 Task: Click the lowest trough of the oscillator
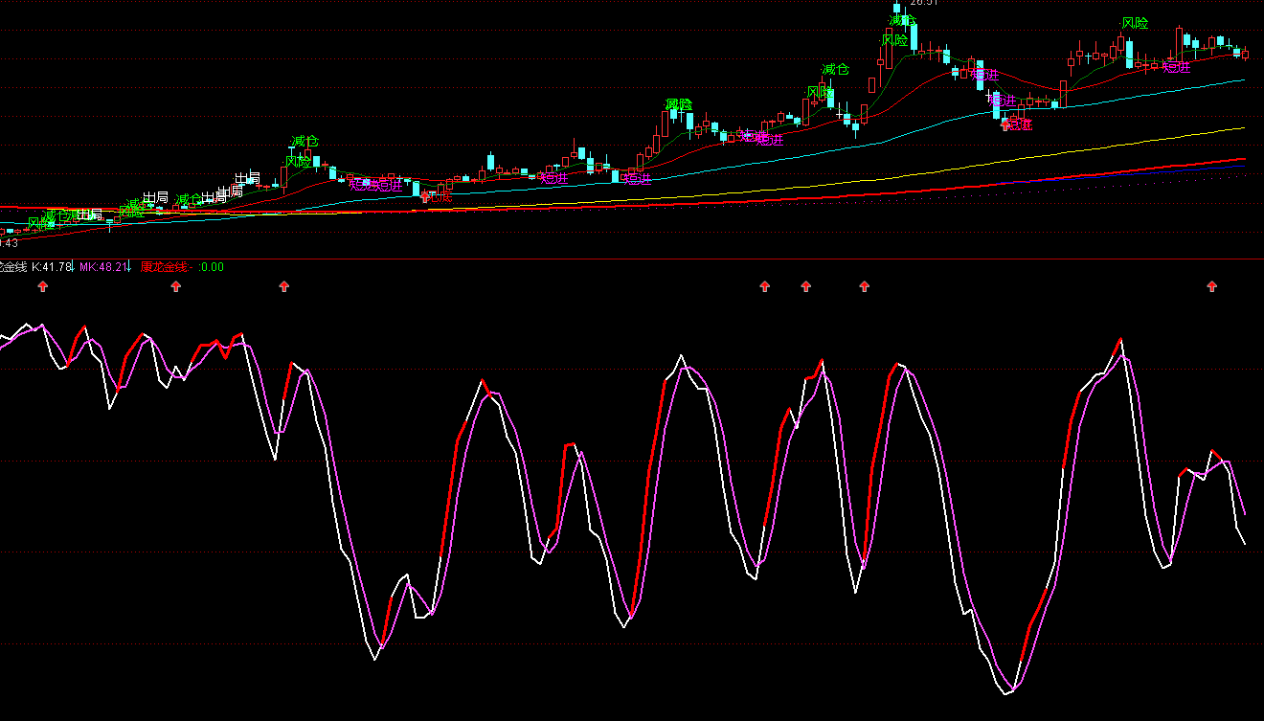(x=1006, y=692)
